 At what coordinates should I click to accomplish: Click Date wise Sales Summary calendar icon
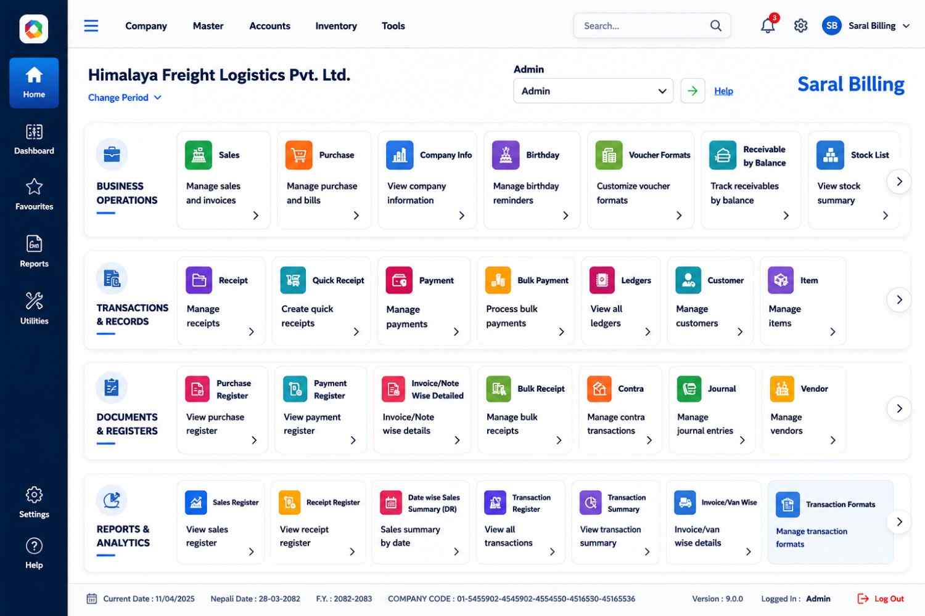pyautogui.click(x=391, y=503)
